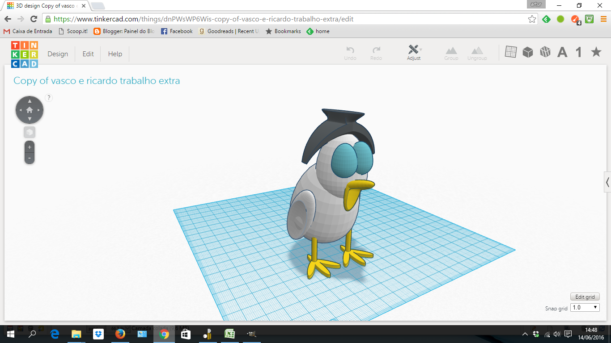Select the solid box shape icon

(528, 52)
